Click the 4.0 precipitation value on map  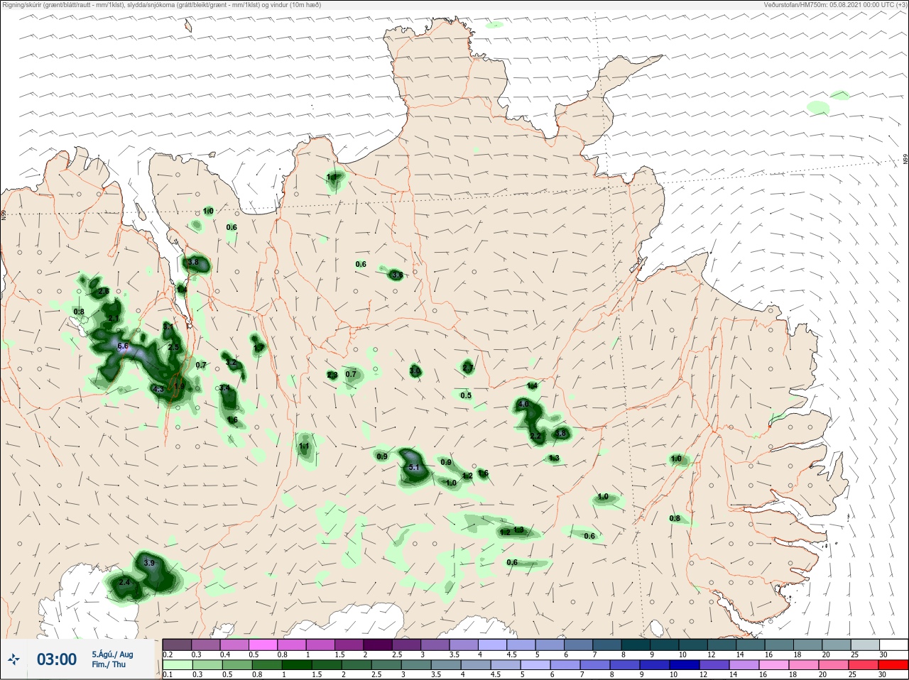click(x=524, y=404)
